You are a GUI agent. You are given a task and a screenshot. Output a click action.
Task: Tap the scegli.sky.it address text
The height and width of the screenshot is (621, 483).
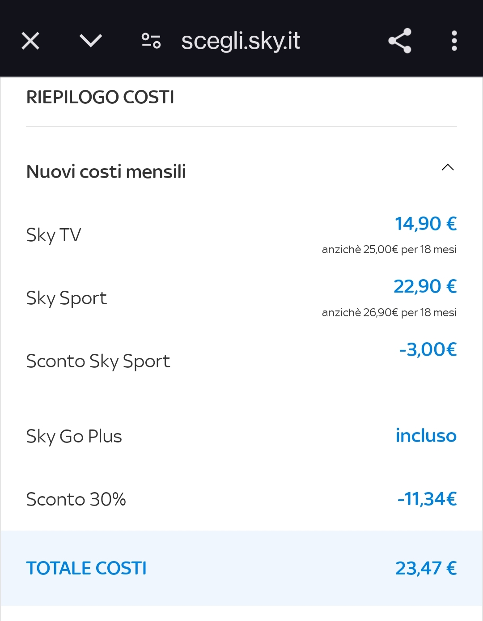pos(241,41)
